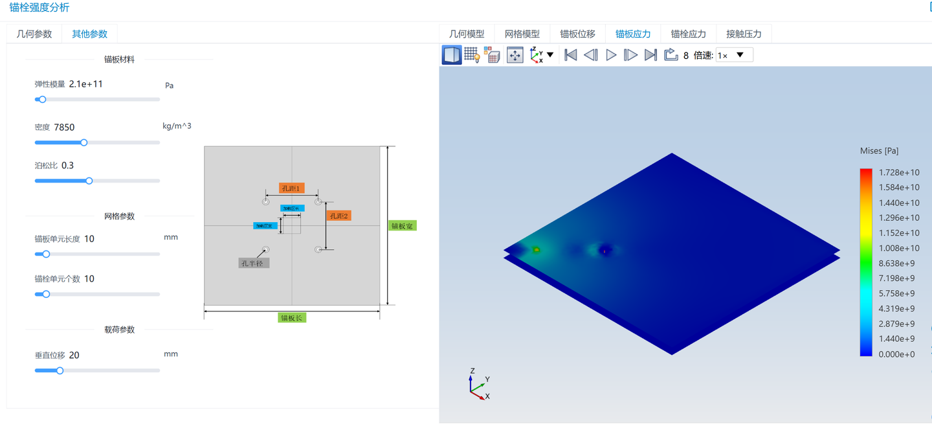The image size is (932, 428).
Task: Toggle the perspective view box icon
Action: (x=452, y=55)
